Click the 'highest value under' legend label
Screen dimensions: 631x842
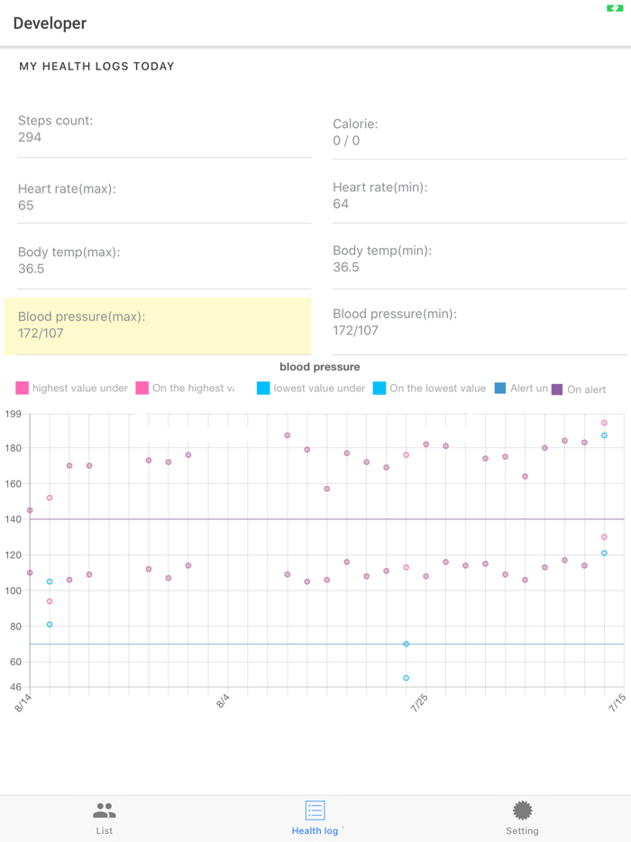(80, 388)
